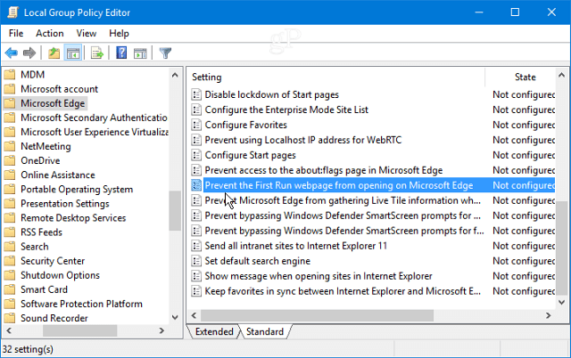This screenshot has width=571, height=358.
Task: Open the File menu
Action: point(16,34)
